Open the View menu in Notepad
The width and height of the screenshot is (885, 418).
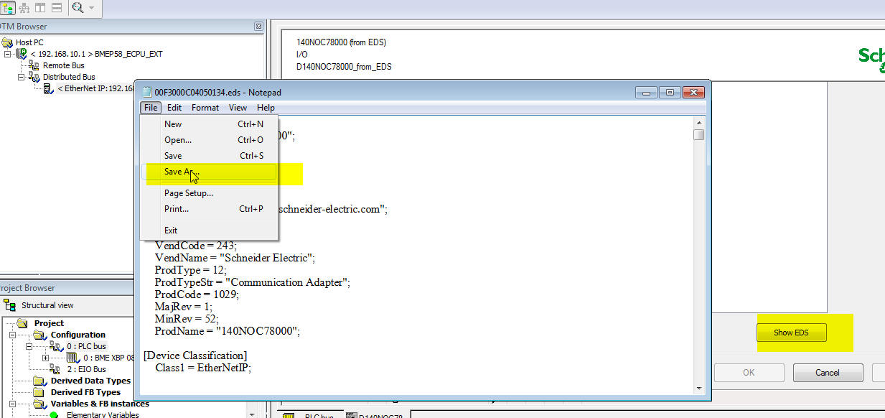pyautogui.click(x=238, y=108)
